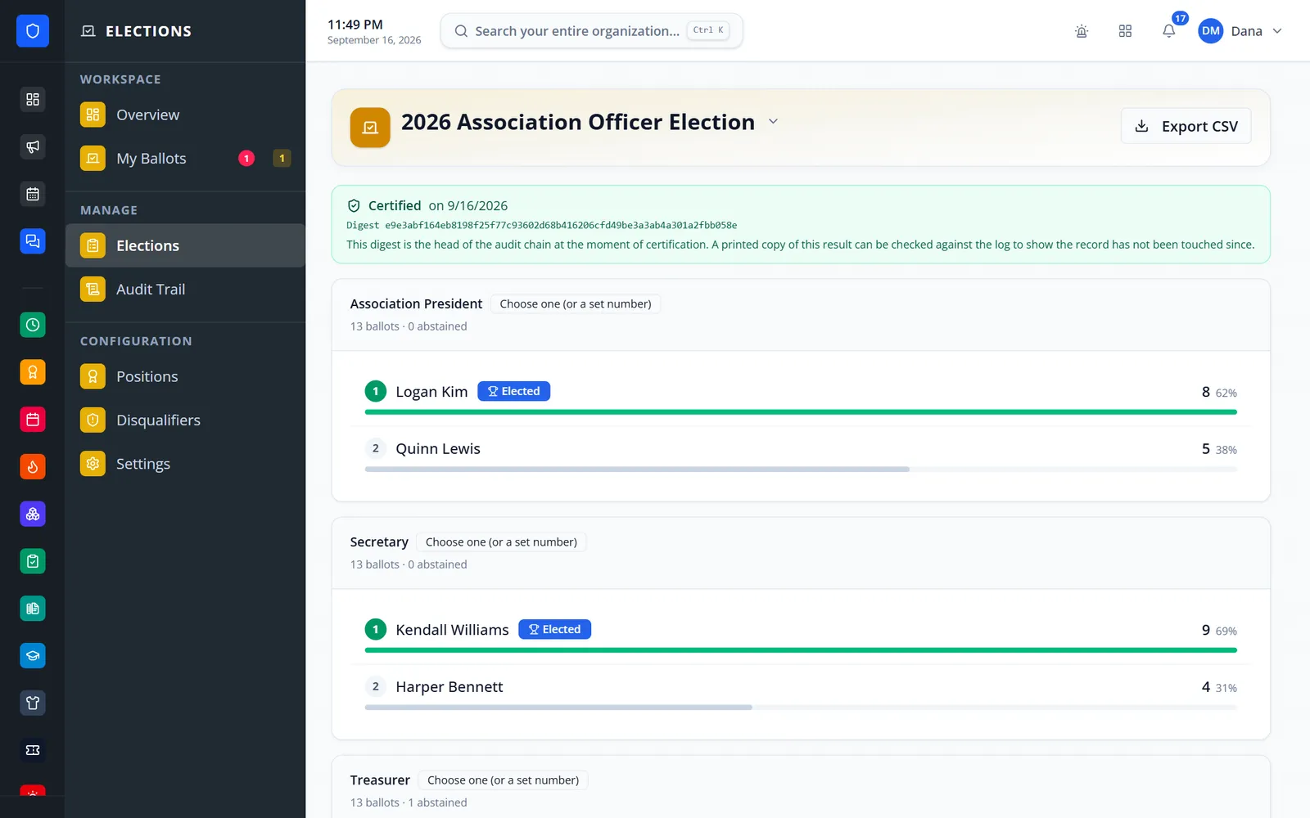1310x818 pixels.
Task: Open the gray calendar icon in the rail
Action: (33, 194)
